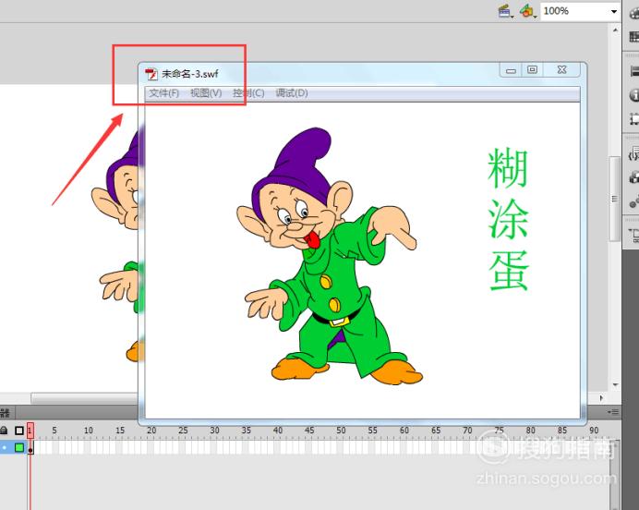Click the stage scrollbar down arrow
The height and width of the screenshot is (510, 639).
tap(615, 384)
